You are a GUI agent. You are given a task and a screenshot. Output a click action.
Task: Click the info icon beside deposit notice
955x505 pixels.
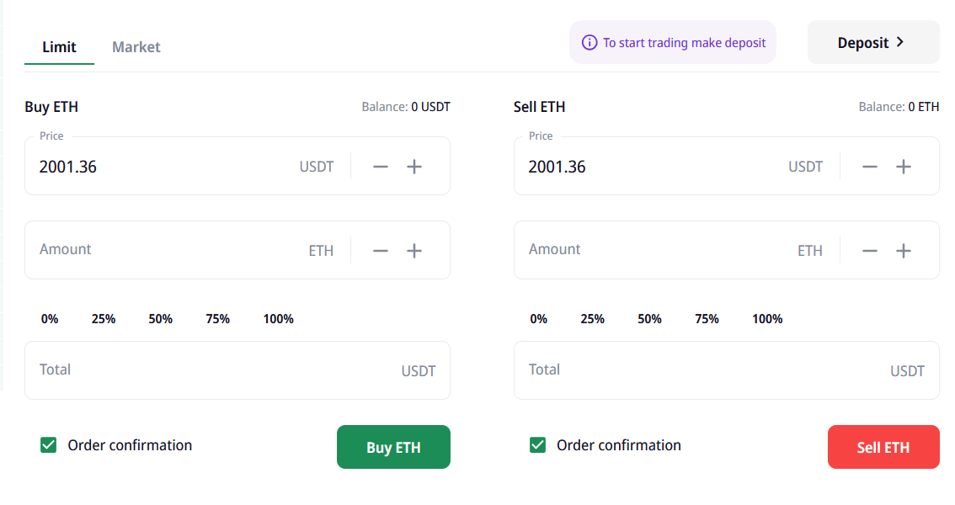point(590,43)
